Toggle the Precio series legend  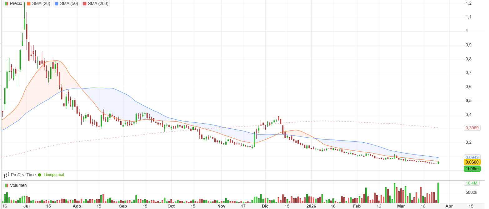coord(14,4)
